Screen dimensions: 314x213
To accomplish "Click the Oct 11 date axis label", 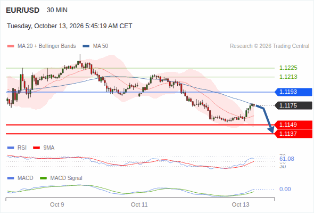I will point(139,204).
